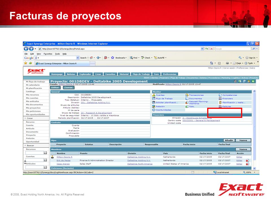
Task: Click the Google search box in the IE toolbar
Action: click(233, 49)
